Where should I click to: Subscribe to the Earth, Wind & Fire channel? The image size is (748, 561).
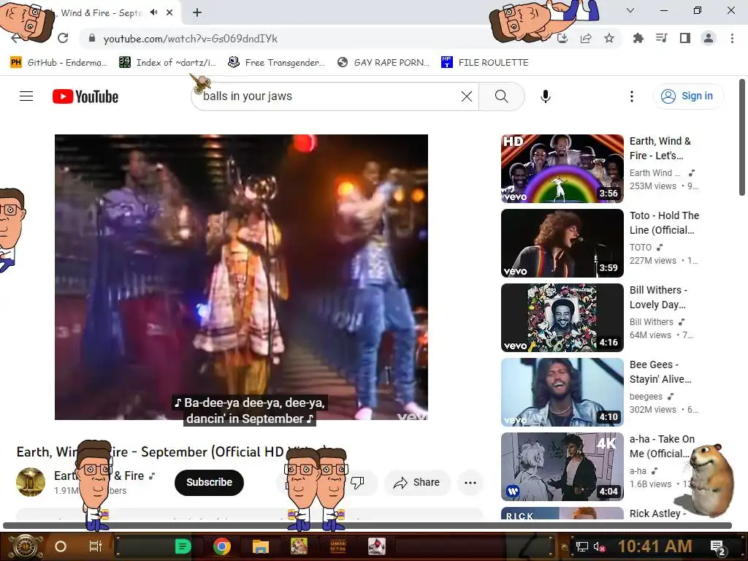coord(209,482)
